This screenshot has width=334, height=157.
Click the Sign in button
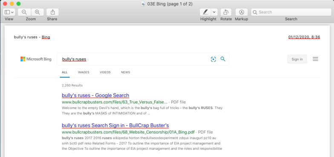click(297, 59)
